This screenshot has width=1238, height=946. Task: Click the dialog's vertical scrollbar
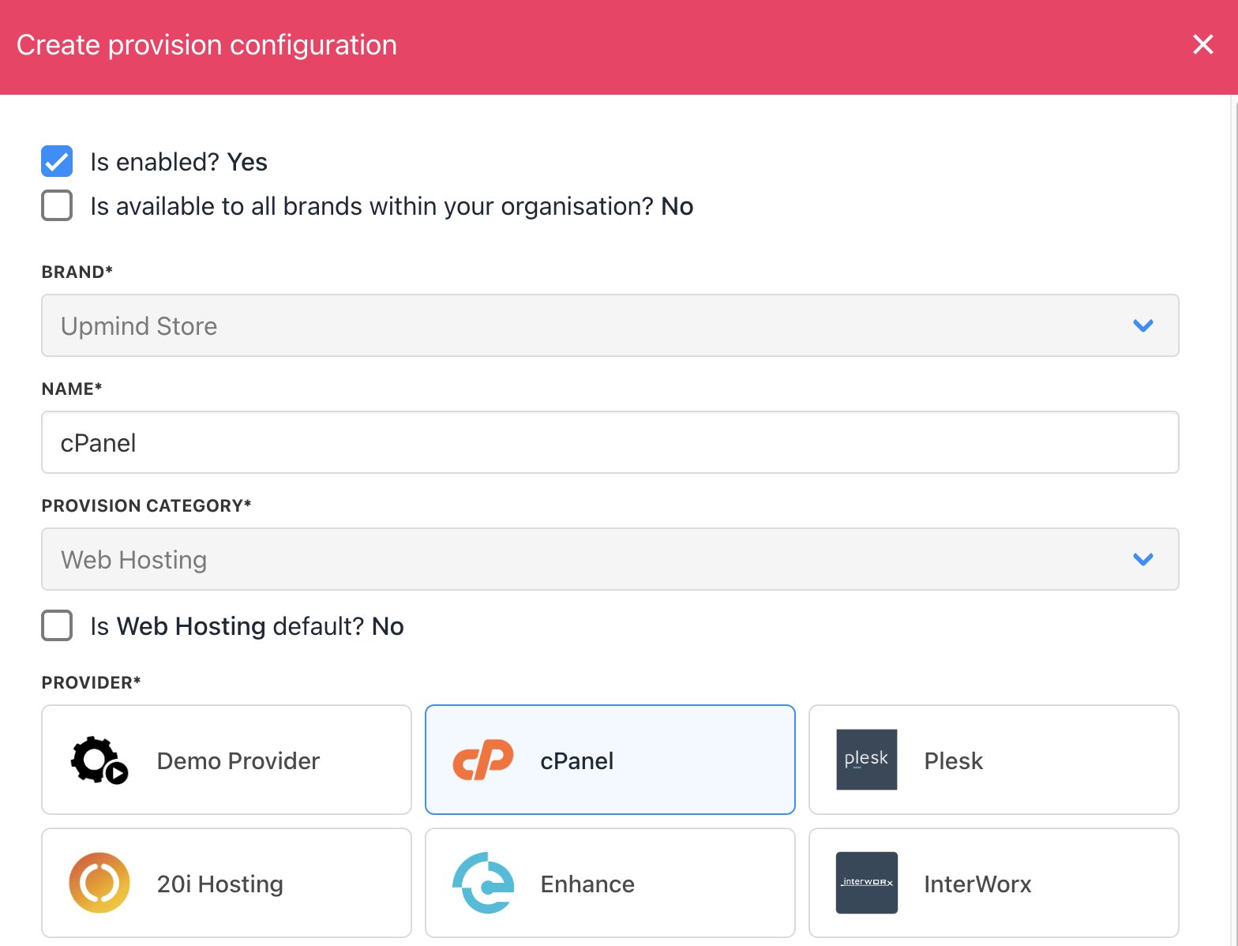(x=1234, y=521)
